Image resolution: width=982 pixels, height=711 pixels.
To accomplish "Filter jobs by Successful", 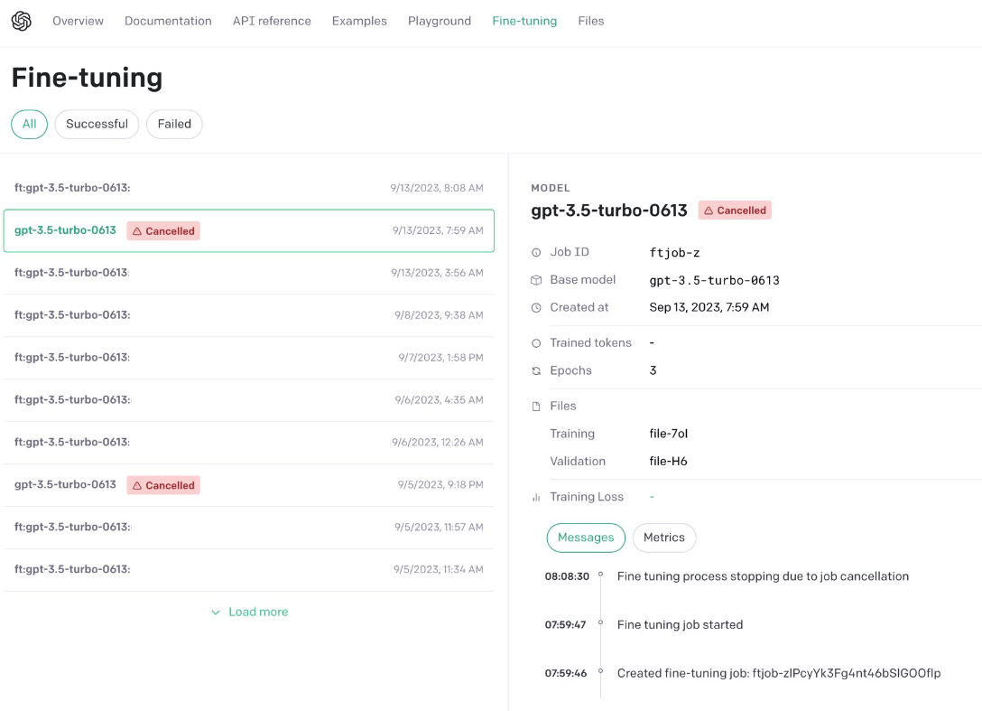I will pyautogui.click(x=97, y=124).
